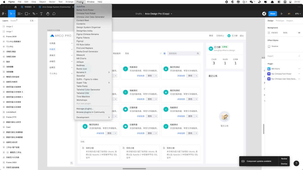Remove NB Charts from Plugin list
This screenshot has height=170, width=303.
pos(299,69)
